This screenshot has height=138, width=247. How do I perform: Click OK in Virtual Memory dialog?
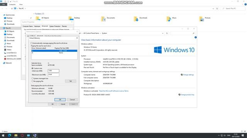(x=60, y=100)
